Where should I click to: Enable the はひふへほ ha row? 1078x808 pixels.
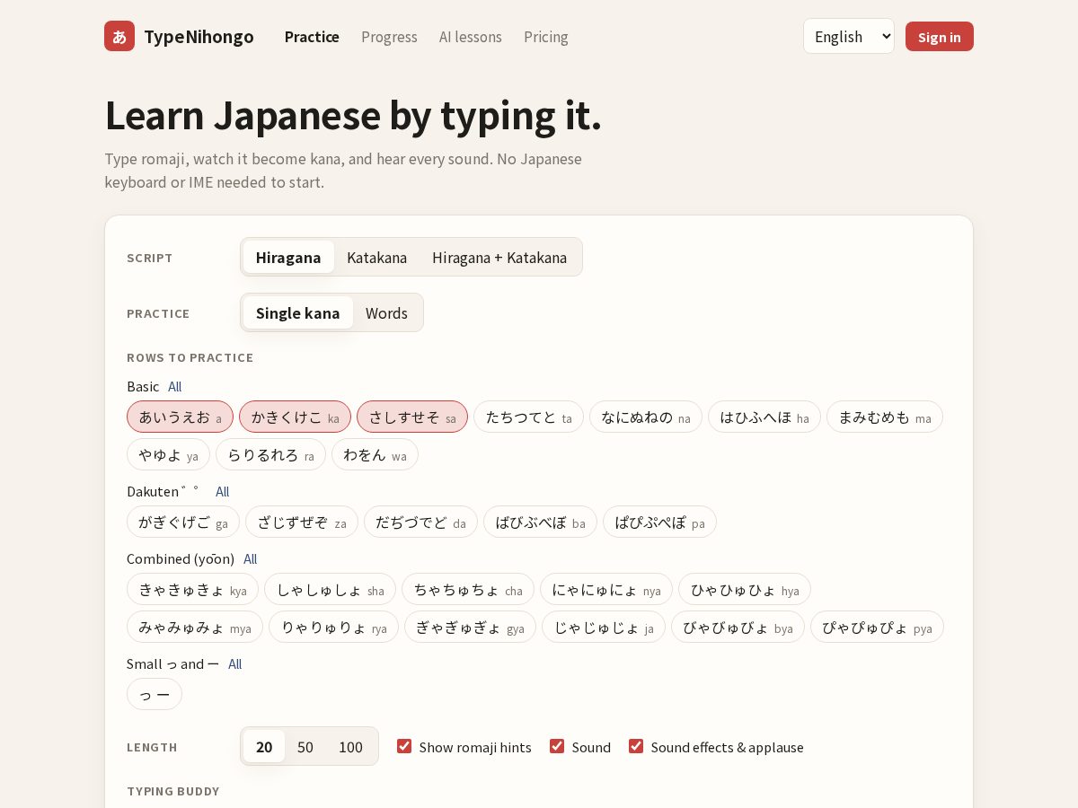[x=764, y=417]
